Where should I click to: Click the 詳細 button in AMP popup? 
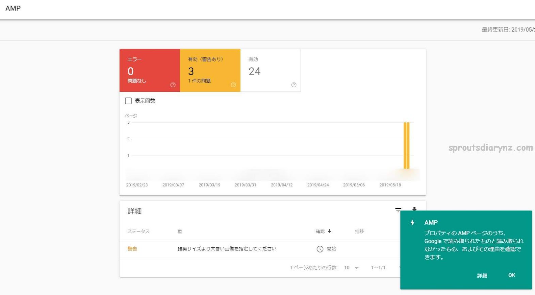[x=482, y=276]
